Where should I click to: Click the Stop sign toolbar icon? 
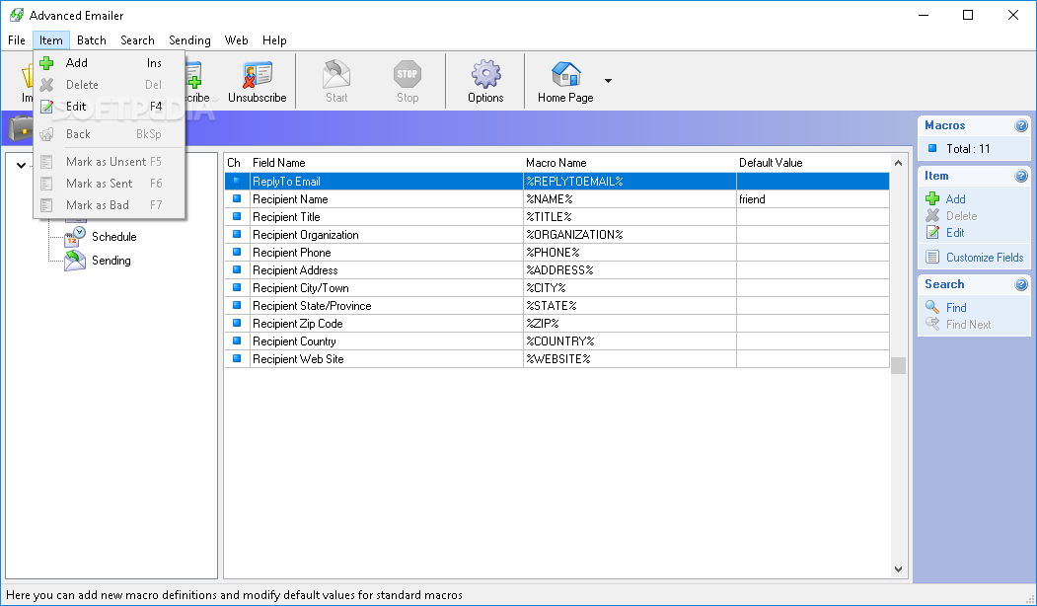tap(407, 74)
